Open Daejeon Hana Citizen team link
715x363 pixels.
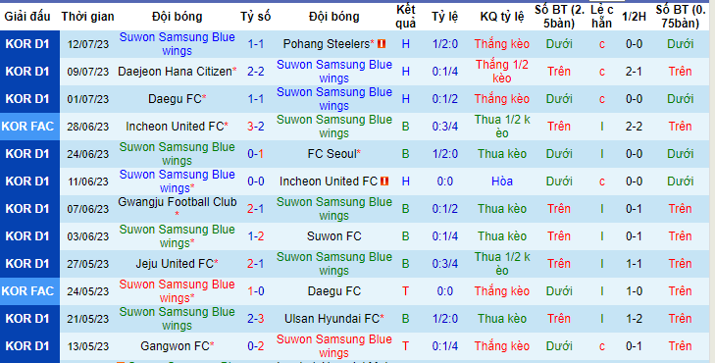pos(175,72)
